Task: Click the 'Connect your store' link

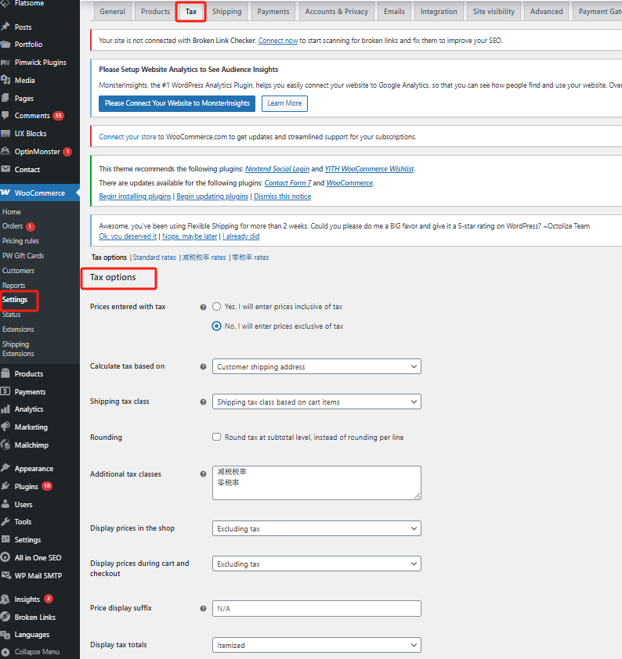Action: pyautogui.click(x=128, y=137)
